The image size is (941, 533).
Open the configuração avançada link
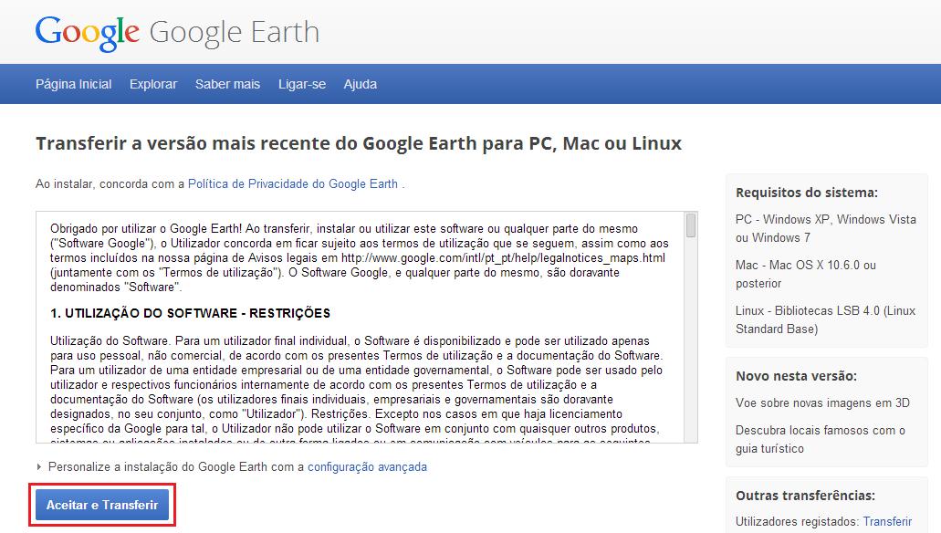coord(367,466)
